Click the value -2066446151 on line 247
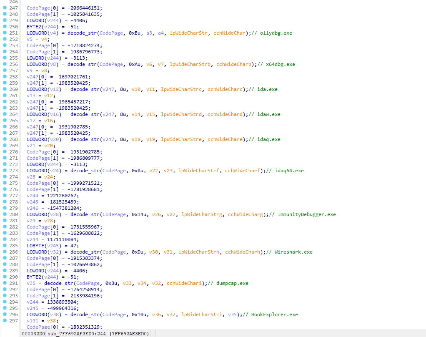426x337 pixels. (85, 8)
